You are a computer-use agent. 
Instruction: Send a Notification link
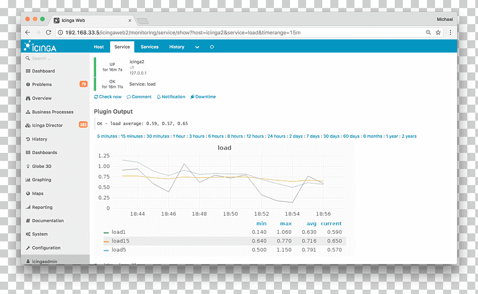pos(171,97)
